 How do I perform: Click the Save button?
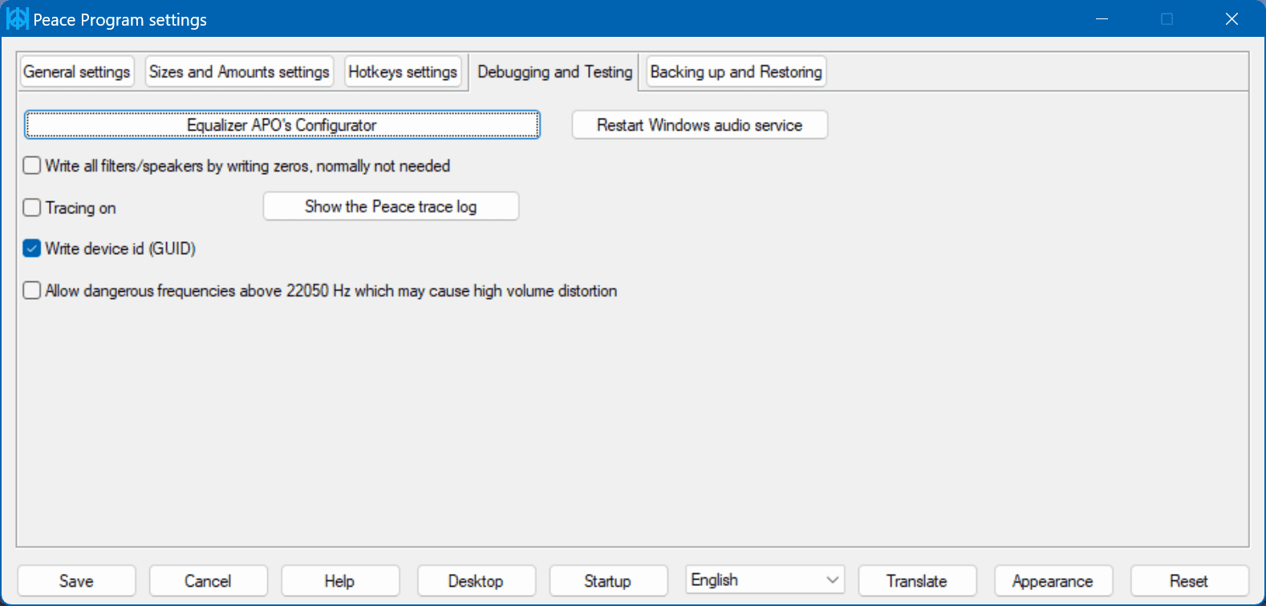(x=76, y=581)
